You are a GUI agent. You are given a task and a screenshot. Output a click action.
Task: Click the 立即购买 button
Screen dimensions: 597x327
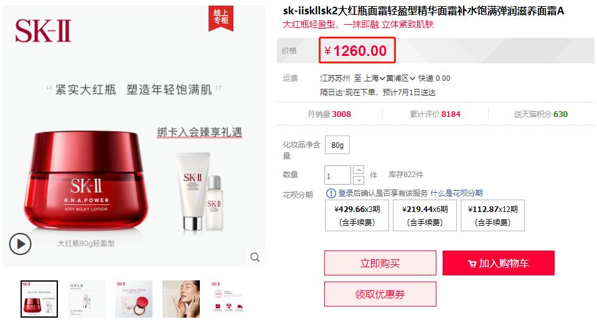(x=380, y=263)
